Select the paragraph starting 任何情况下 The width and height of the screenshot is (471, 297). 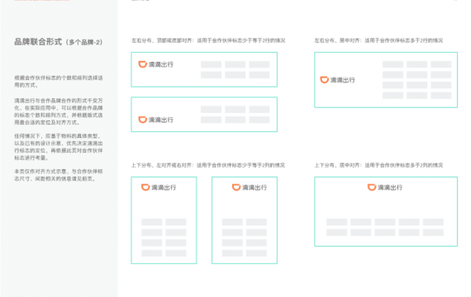[x=59, y=147]
